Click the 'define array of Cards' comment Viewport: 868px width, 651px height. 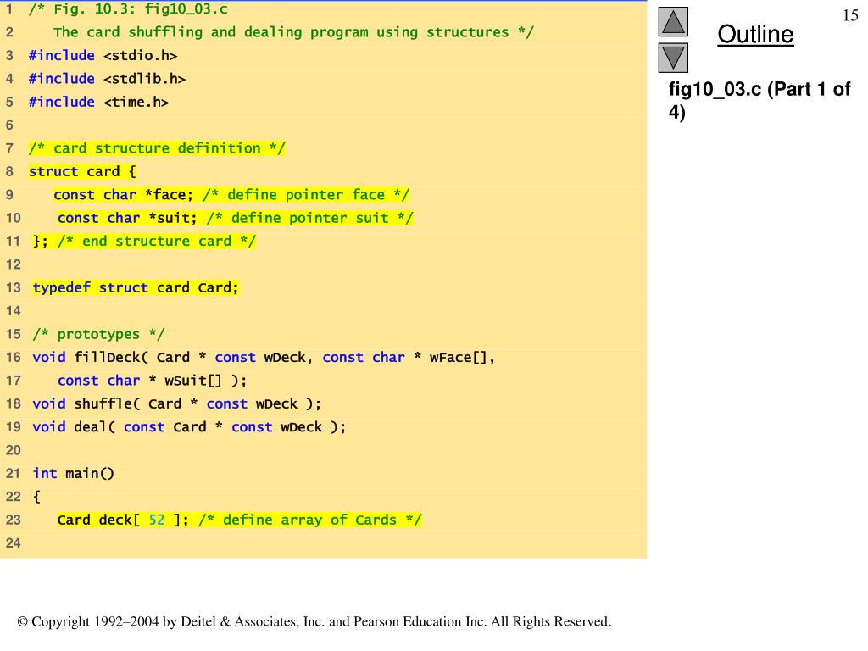310,520
